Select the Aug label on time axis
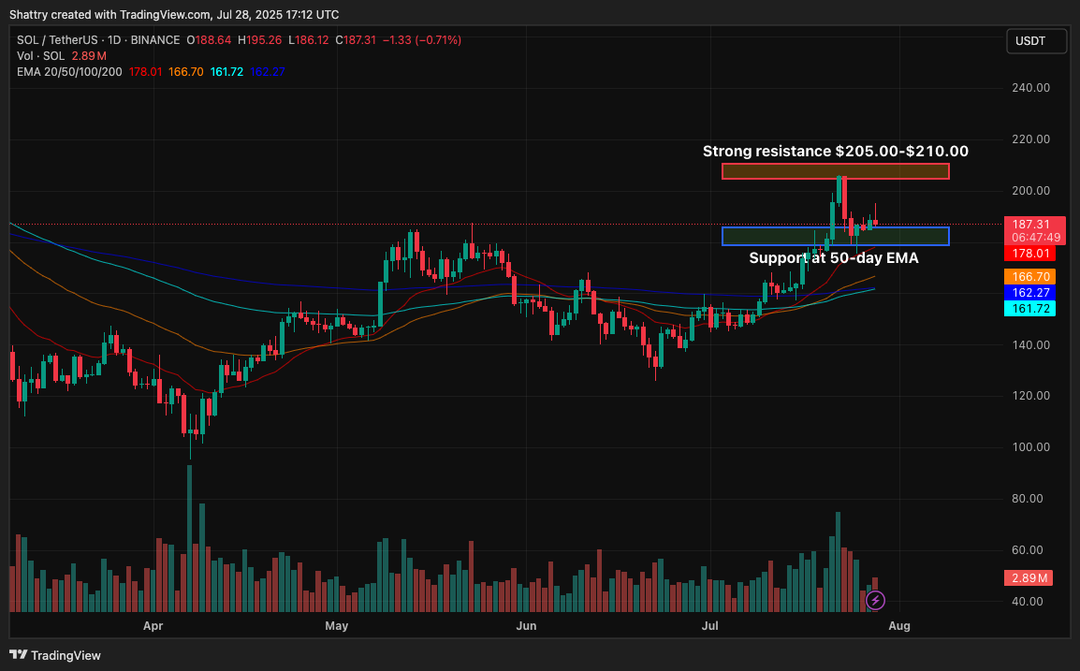The height and width of the screenshot is (671, 1080). (x=899, y=626)
